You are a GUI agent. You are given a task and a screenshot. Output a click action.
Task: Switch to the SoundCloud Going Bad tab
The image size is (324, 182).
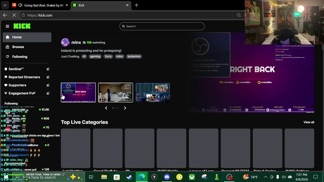pos(40,5)
